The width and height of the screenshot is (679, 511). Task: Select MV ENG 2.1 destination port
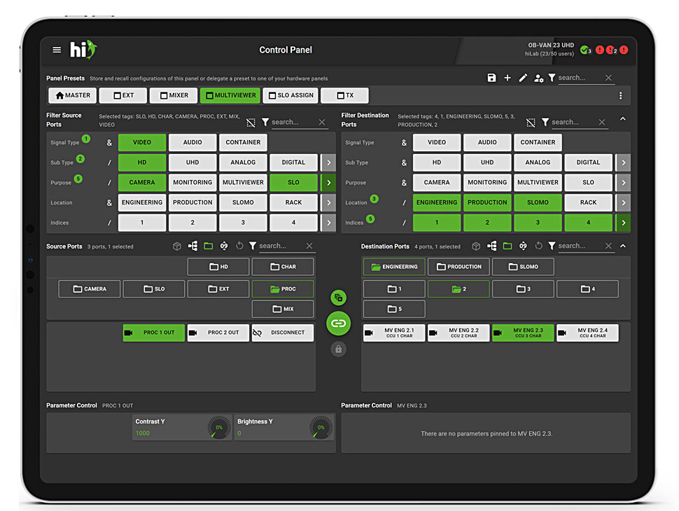click(394, 332)
